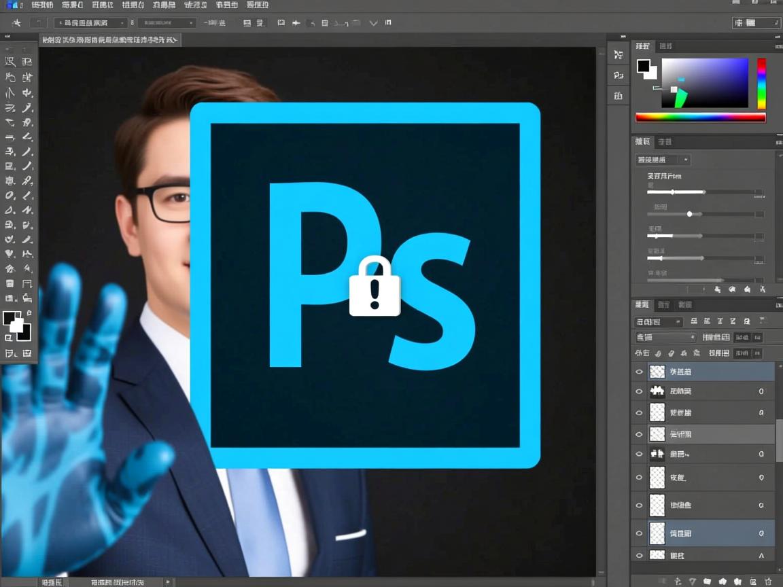This screenshot has width=783, height=587.
Task: Switch to the second tab in the color panel
Action: tap(666, 46)
